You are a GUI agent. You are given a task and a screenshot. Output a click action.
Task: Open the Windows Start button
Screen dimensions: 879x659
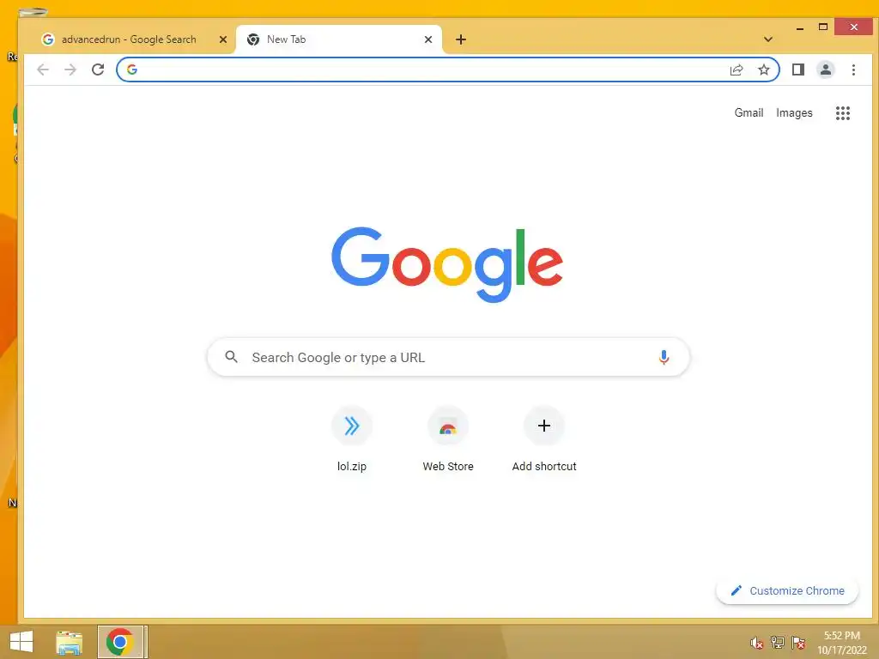(21, 642)
